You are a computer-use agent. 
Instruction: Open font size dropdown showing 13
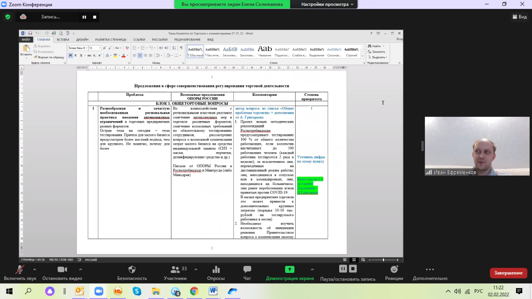coord(100,48)
